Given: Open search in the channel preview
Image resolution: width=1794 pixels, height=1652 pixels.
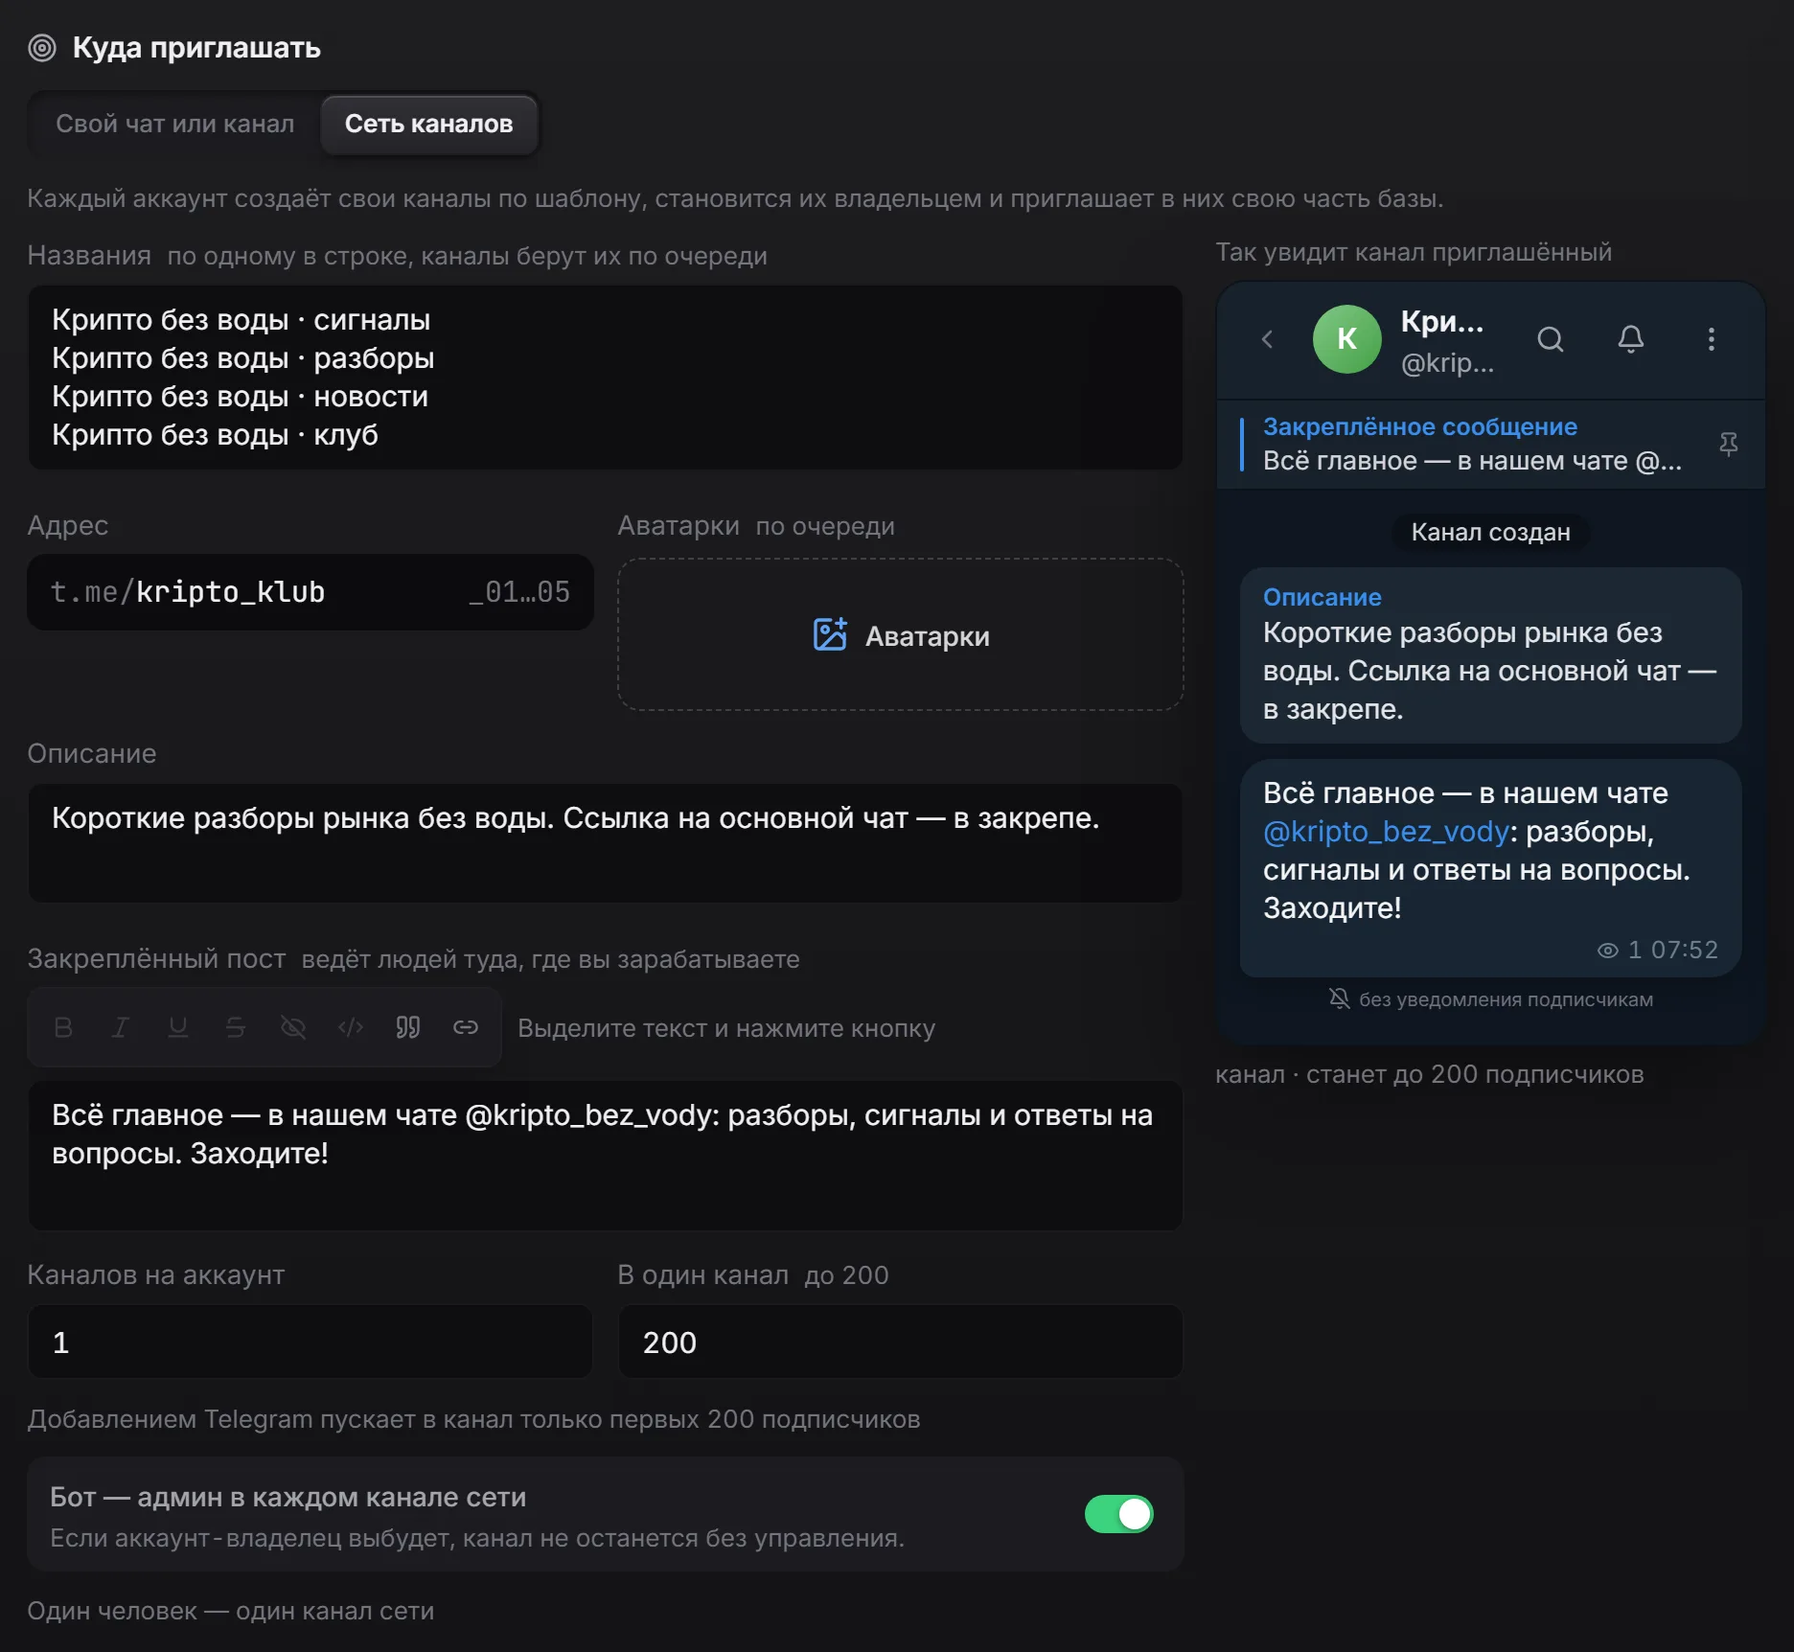Looking at the screenshot, I should coord(1551,339).
